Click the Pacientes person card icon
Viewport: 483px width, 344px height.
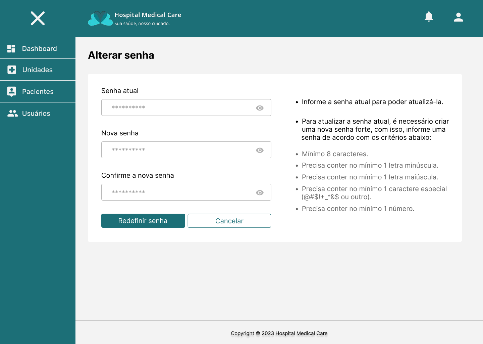click(x=12, y=91)
